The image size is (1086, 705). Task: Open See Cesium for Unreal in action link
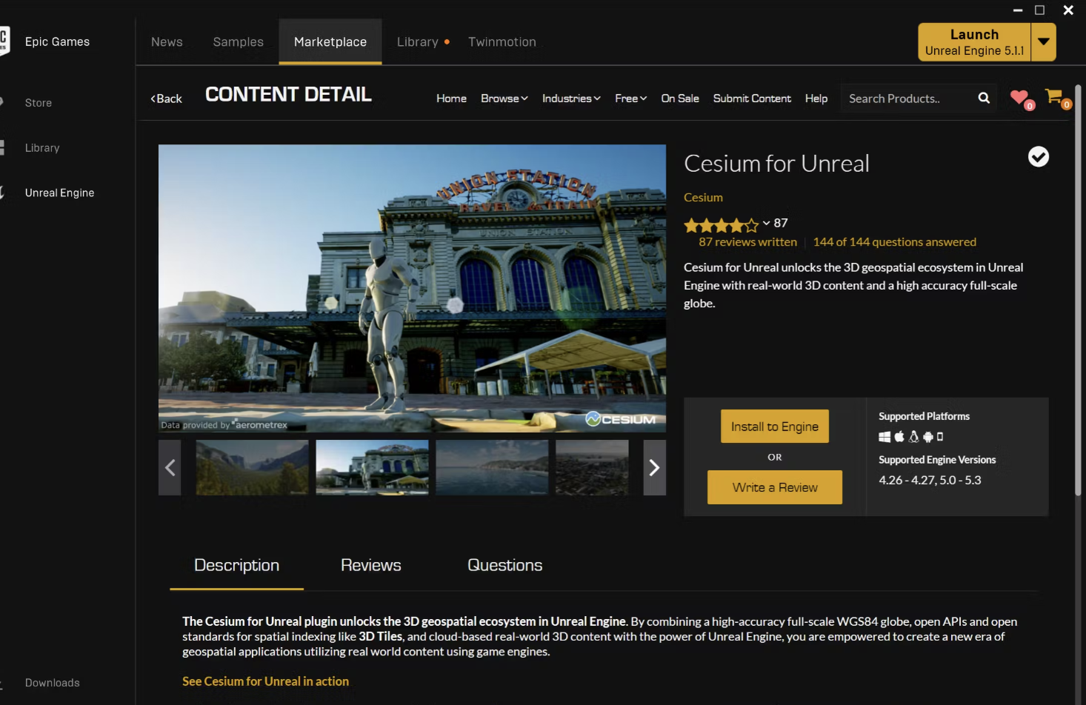pos(265,681)
